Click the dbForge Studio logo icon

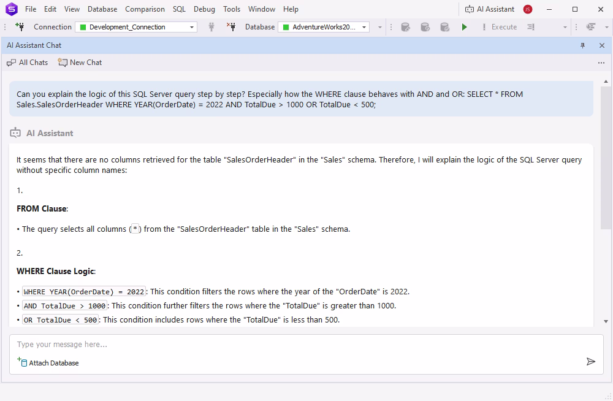point(12,9)
